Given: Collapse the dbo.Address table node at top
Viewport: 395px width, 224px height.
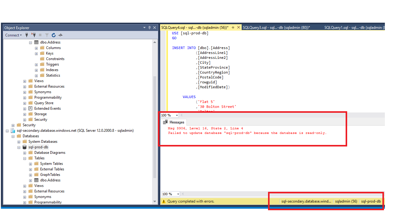Looking at the screenshot, I should [30, 42].
